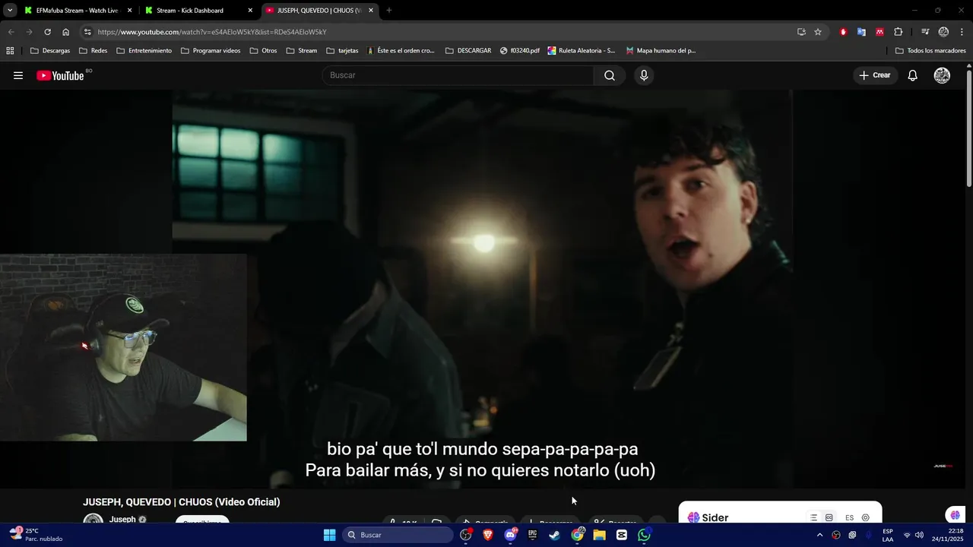Viewport: 973px width, 547px height.
Task: Expand the Todos los marcadores folder
Action: (930, 51)
